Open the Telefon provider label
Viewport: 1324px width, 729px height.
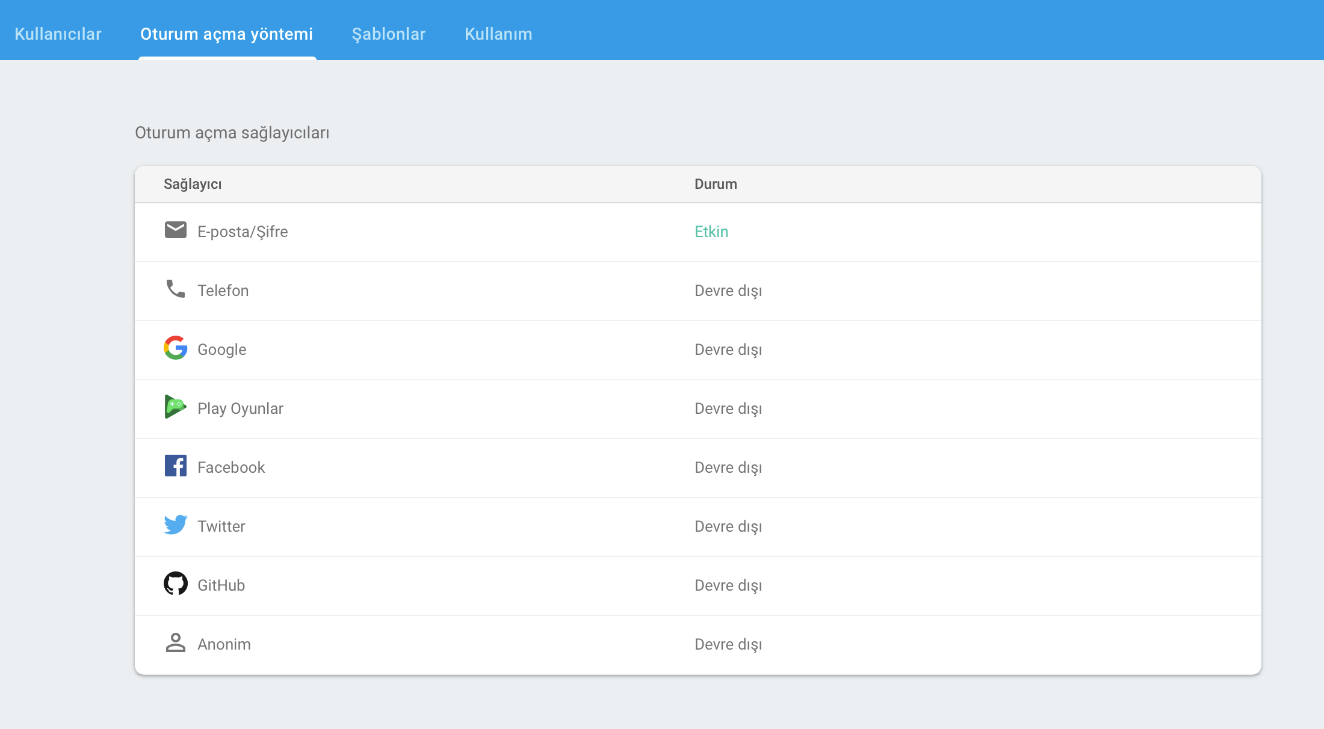point(223,291)
